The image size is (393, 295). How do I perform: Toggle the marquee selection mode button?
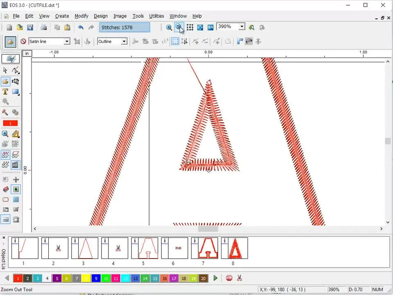[x=175, y=41]
